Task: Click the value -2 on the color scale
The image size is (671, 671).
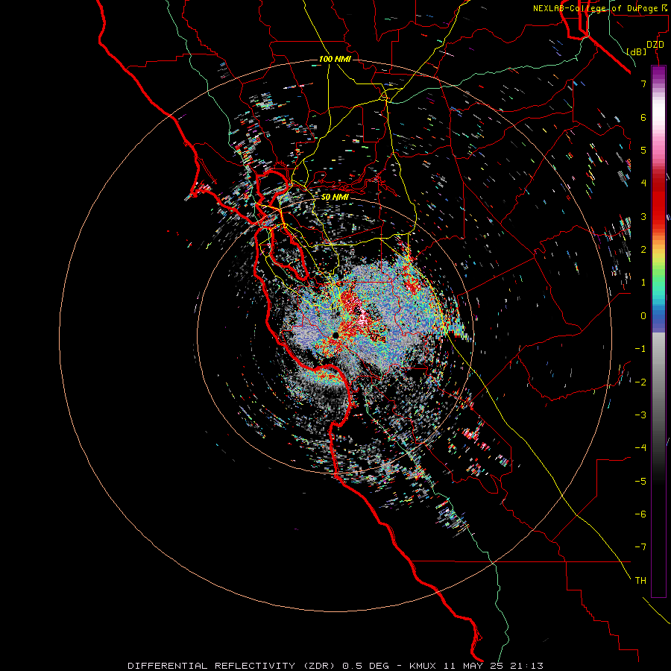Action: point(640,382)
